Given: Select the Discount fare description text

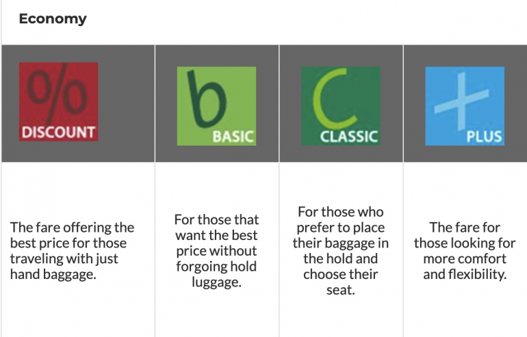Looking at the screenshot, I should tap(73, 251).
